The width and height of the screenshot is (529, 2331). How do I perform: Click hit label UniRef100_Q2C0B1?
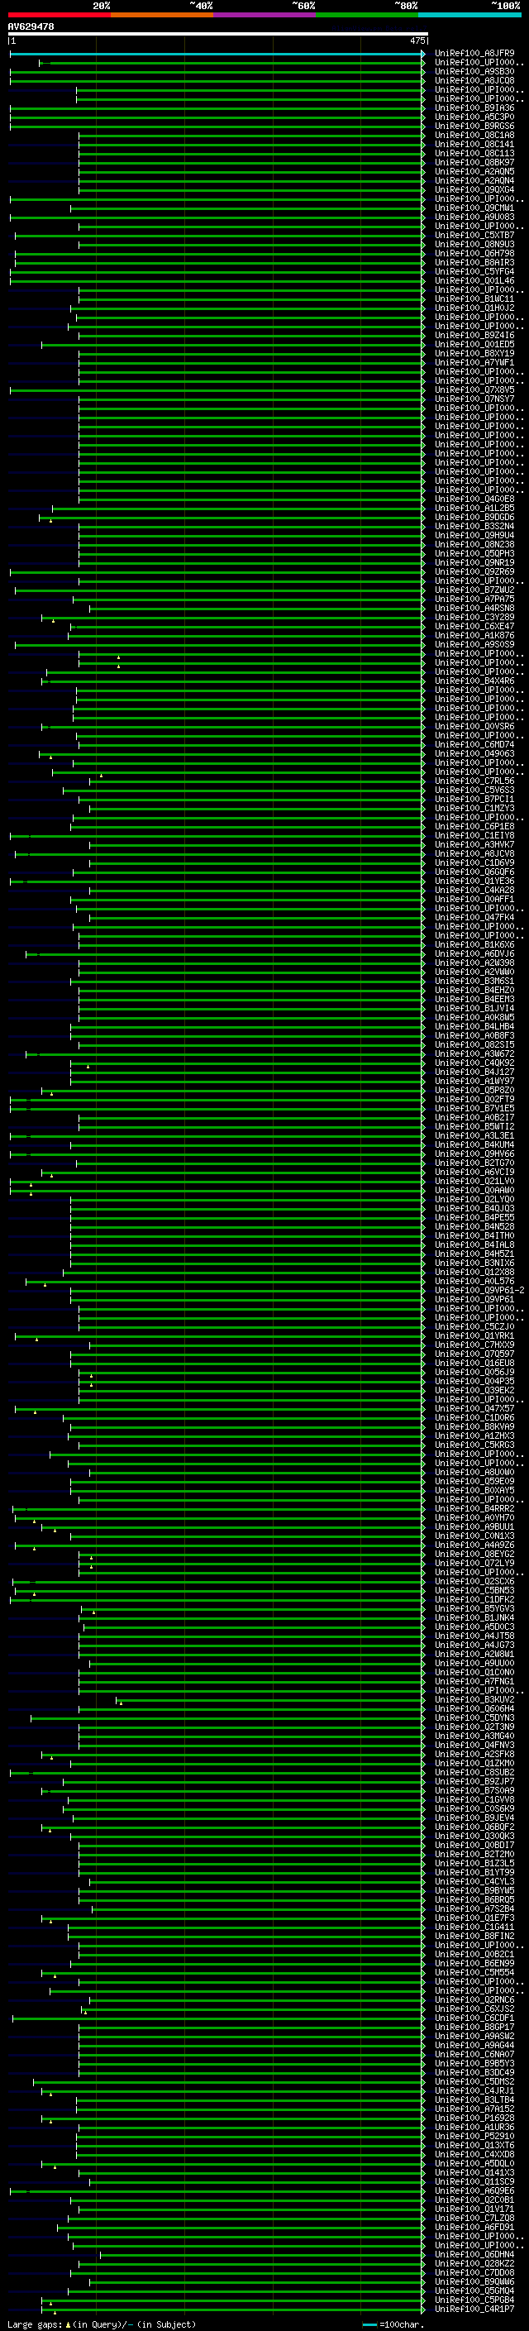click(x=474, y=2200)
